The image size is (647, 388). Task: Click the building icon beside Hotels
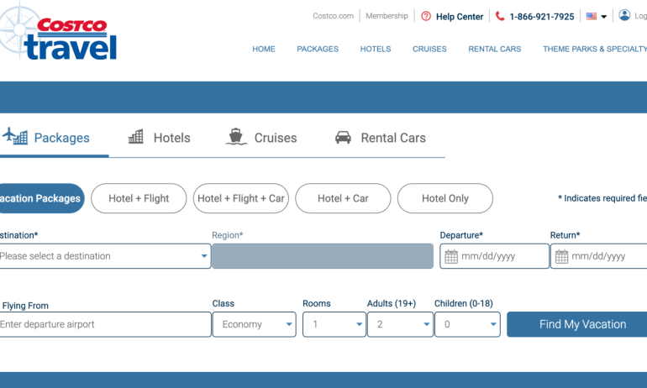[136, 137]
